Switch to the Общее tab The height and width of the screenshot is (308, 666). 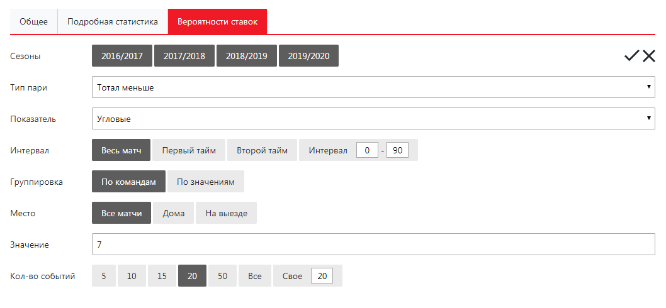pos(34,21)
